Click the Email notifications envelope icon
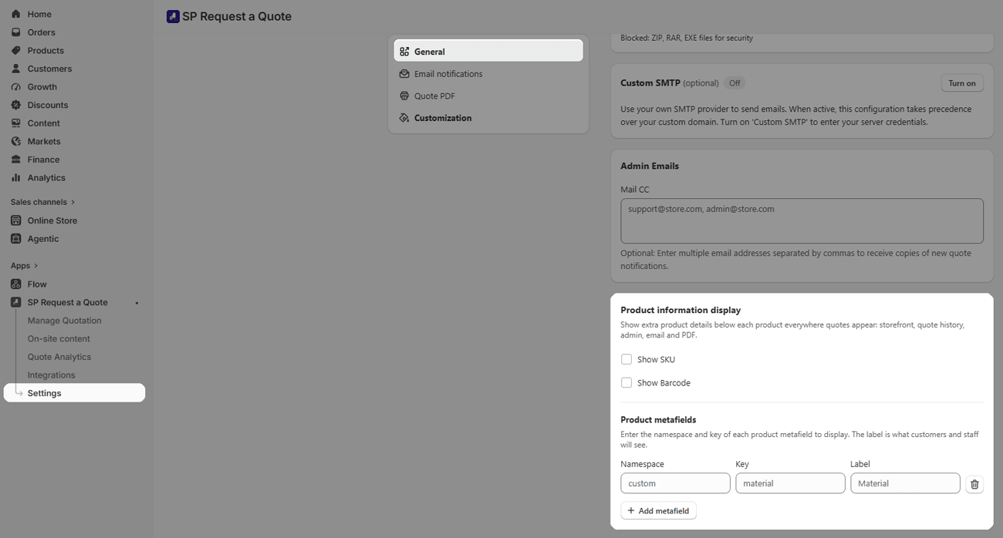 coord(404,74)
